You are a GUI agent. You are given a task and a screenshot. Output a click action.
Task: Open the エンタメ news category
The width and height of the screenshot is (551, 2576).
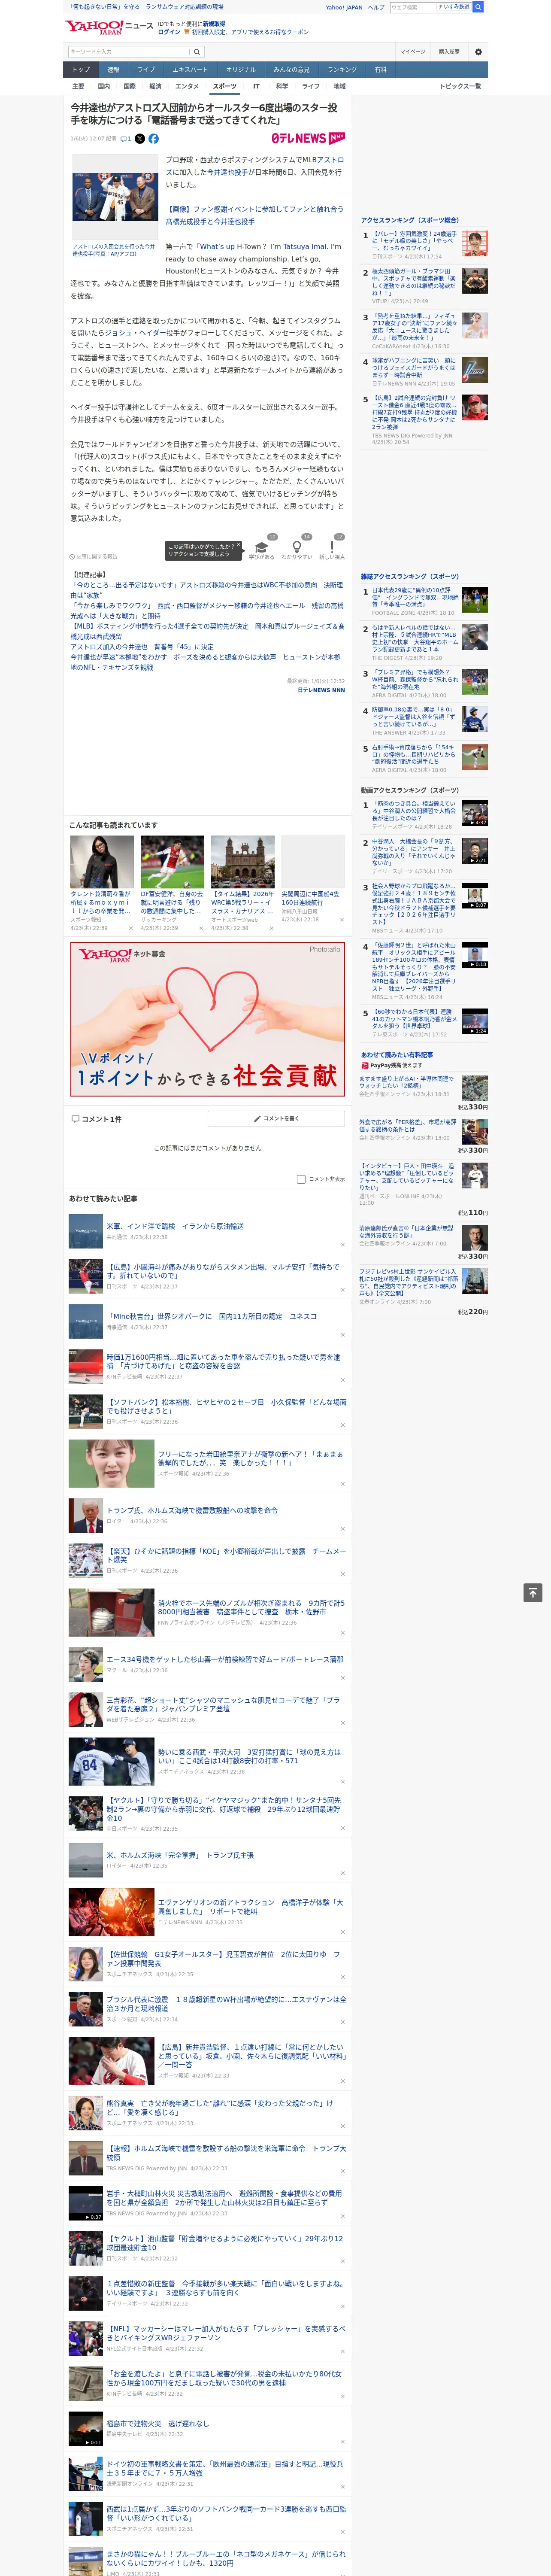coord(187,86)
